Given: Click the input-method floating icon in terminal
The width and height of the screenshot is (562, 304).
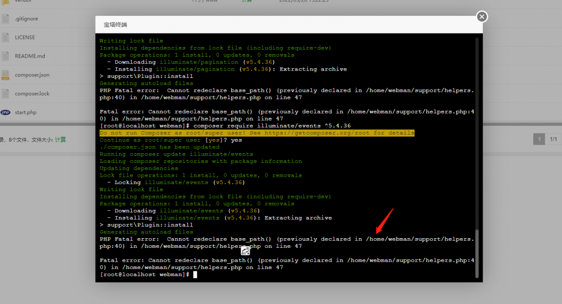Looking at the screenshot, I should tap(245, 251).
